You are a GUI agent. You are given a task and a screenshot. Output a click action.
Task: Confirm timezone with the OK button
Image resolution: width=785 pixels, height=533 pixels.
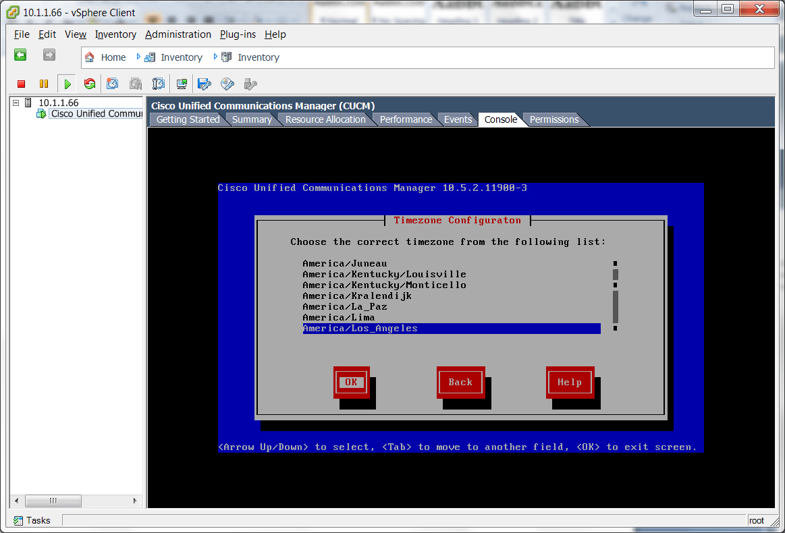click(352, 383)
